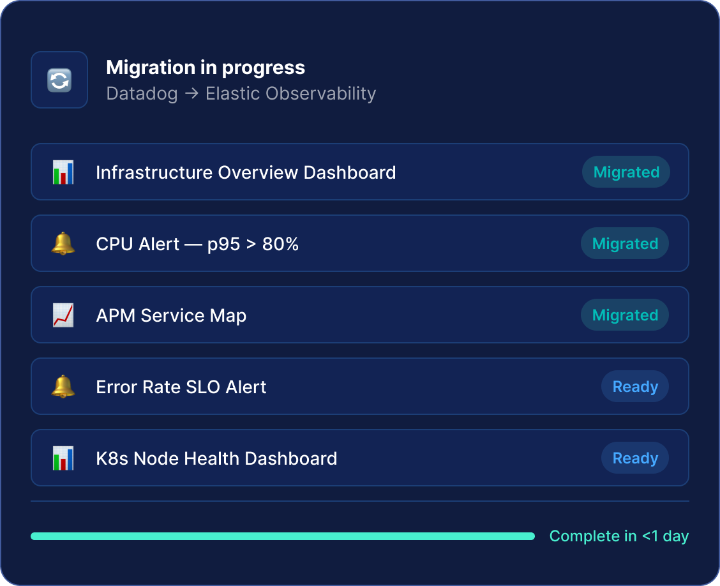
Task: Click Migrated badge on CPU Alert row
Action: (x=624, y=244)
